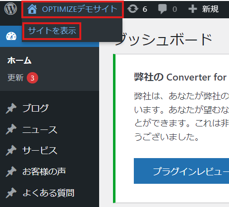Viewport: 229px width, 207px height.
Task: Open the updates icon showing 6
Action: click(133, 9)
